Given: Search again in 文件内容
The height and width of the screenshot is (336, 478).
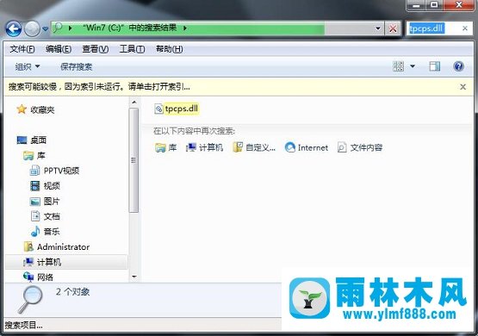Looking at the screenshot, I should [x=360, y=147].
